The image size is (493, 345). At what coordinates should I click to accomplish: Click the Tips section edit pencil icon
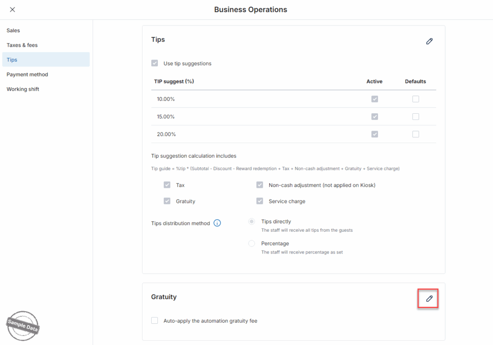(x=429, y=41)
